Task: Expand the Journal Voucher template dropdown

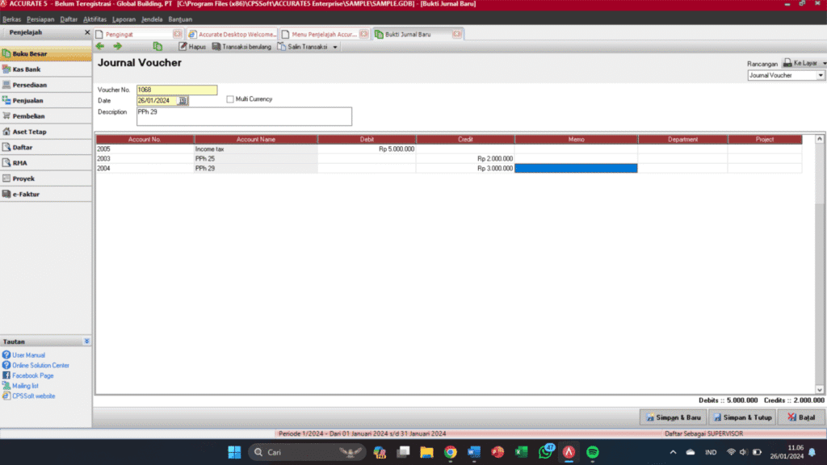Action: 821,76
